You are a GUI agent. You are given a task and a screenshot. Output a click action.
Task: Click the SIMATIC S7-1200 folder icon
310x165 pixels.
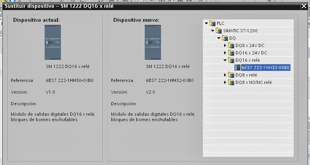point(218,30)
